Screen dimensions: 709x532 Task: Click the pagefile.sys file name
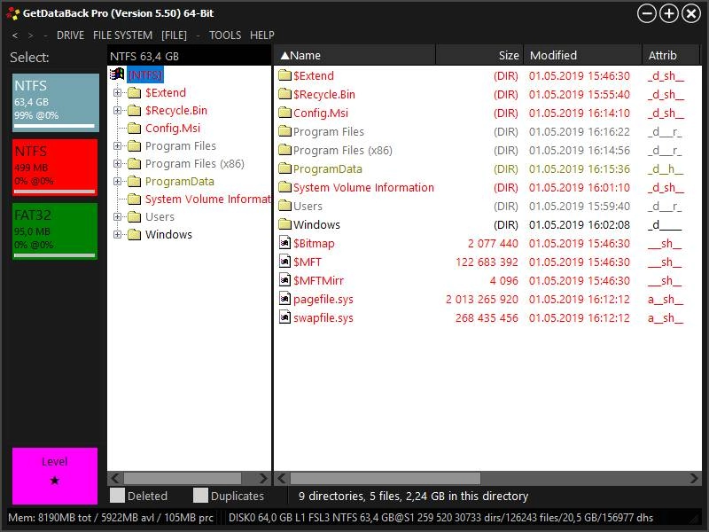pyautogui.click(x=323, y=299)
